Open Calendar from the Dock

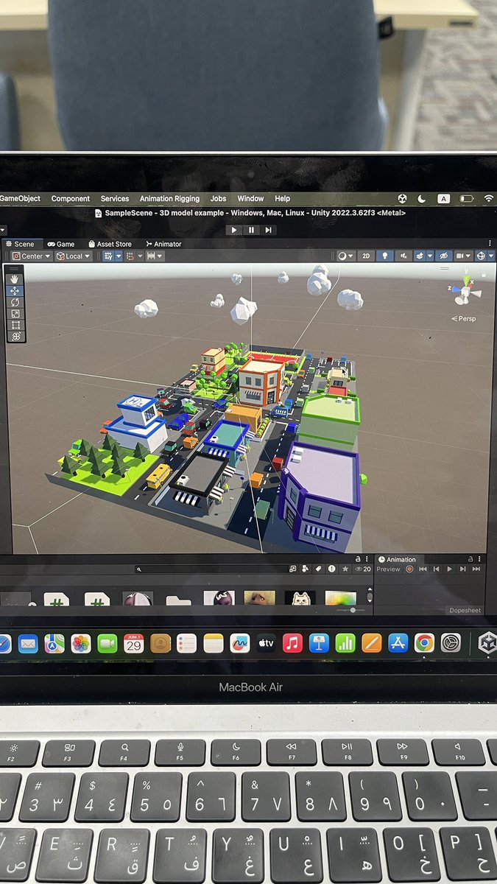pyautogui.click(x=133, y=643)
